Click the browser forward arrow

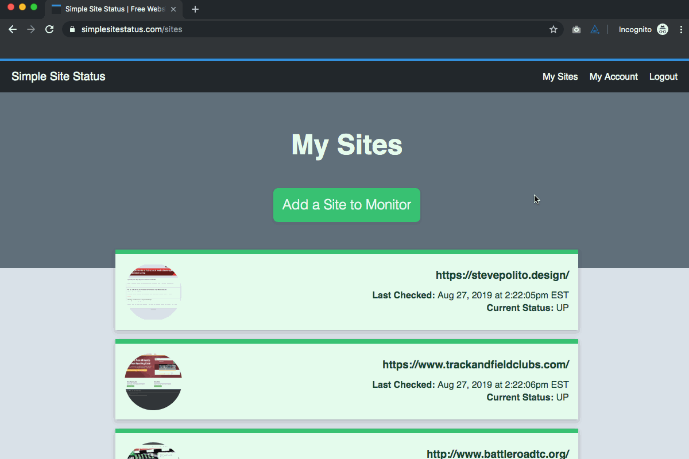pos(31,29)
